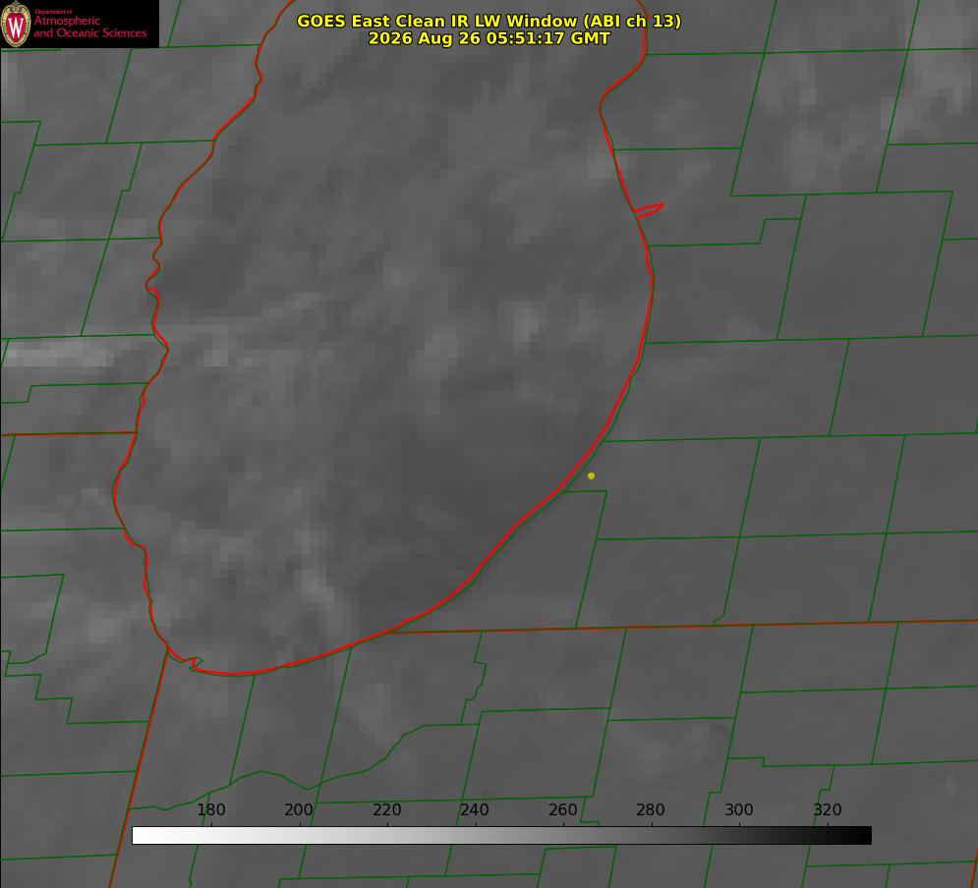Click the mid-gray center of the colorbar
The height and width of the screenshot is (888, 978).
point(502,835)
